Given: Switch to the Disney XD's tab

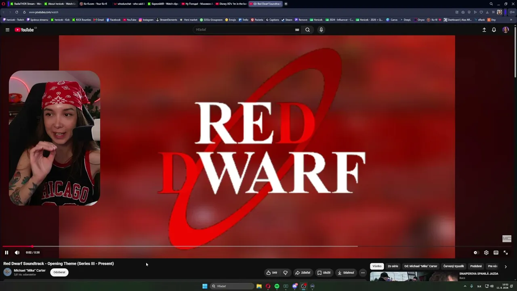Looking at the screenshot, I should tap(231, 4).
